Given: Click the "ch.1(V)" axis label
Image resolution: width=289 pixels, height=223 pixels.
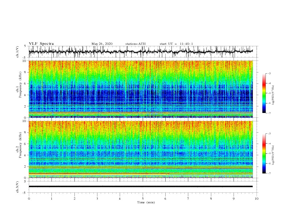Looking at the screenshot, I should click(18, 52).
